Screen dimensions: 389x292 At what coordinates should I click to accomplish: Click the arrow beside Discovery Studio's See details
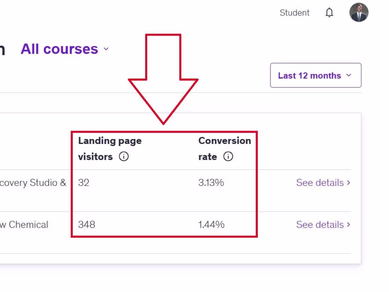tap(349, 183)
